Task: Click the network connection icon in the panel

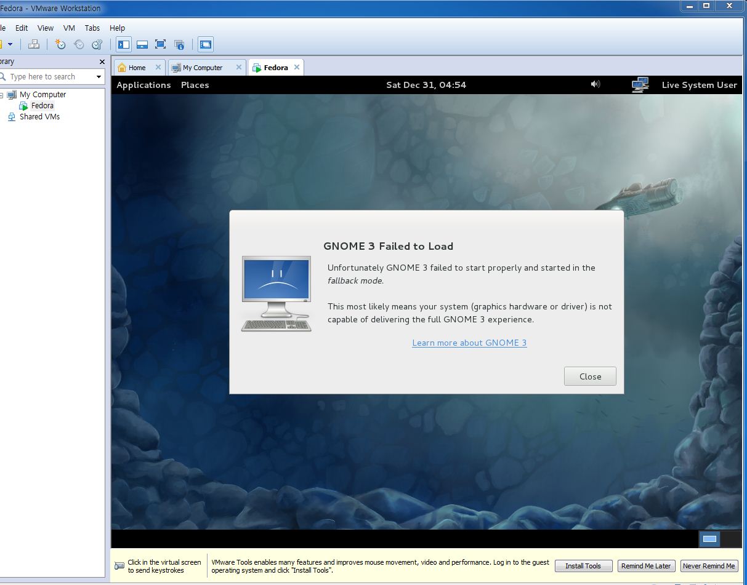Action: (x=640, y=84)
